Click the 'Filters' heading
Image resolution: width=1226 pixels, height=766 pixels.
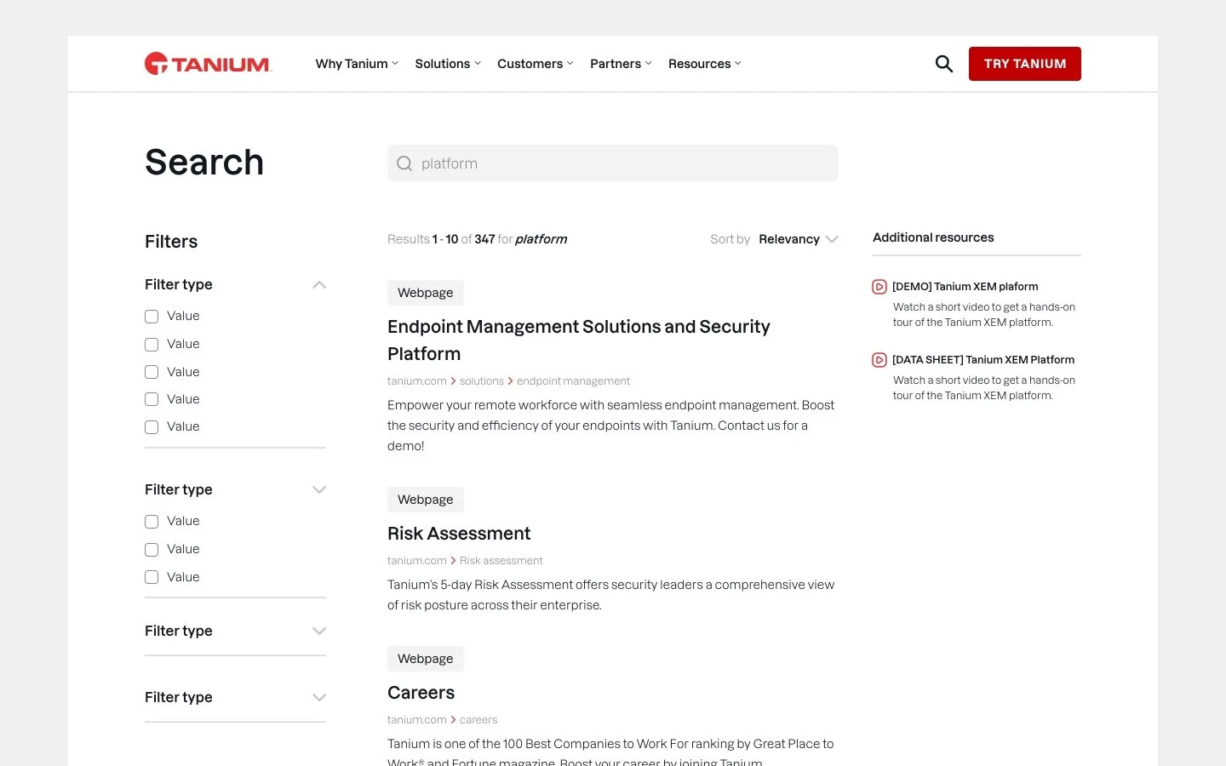(171, 242)
